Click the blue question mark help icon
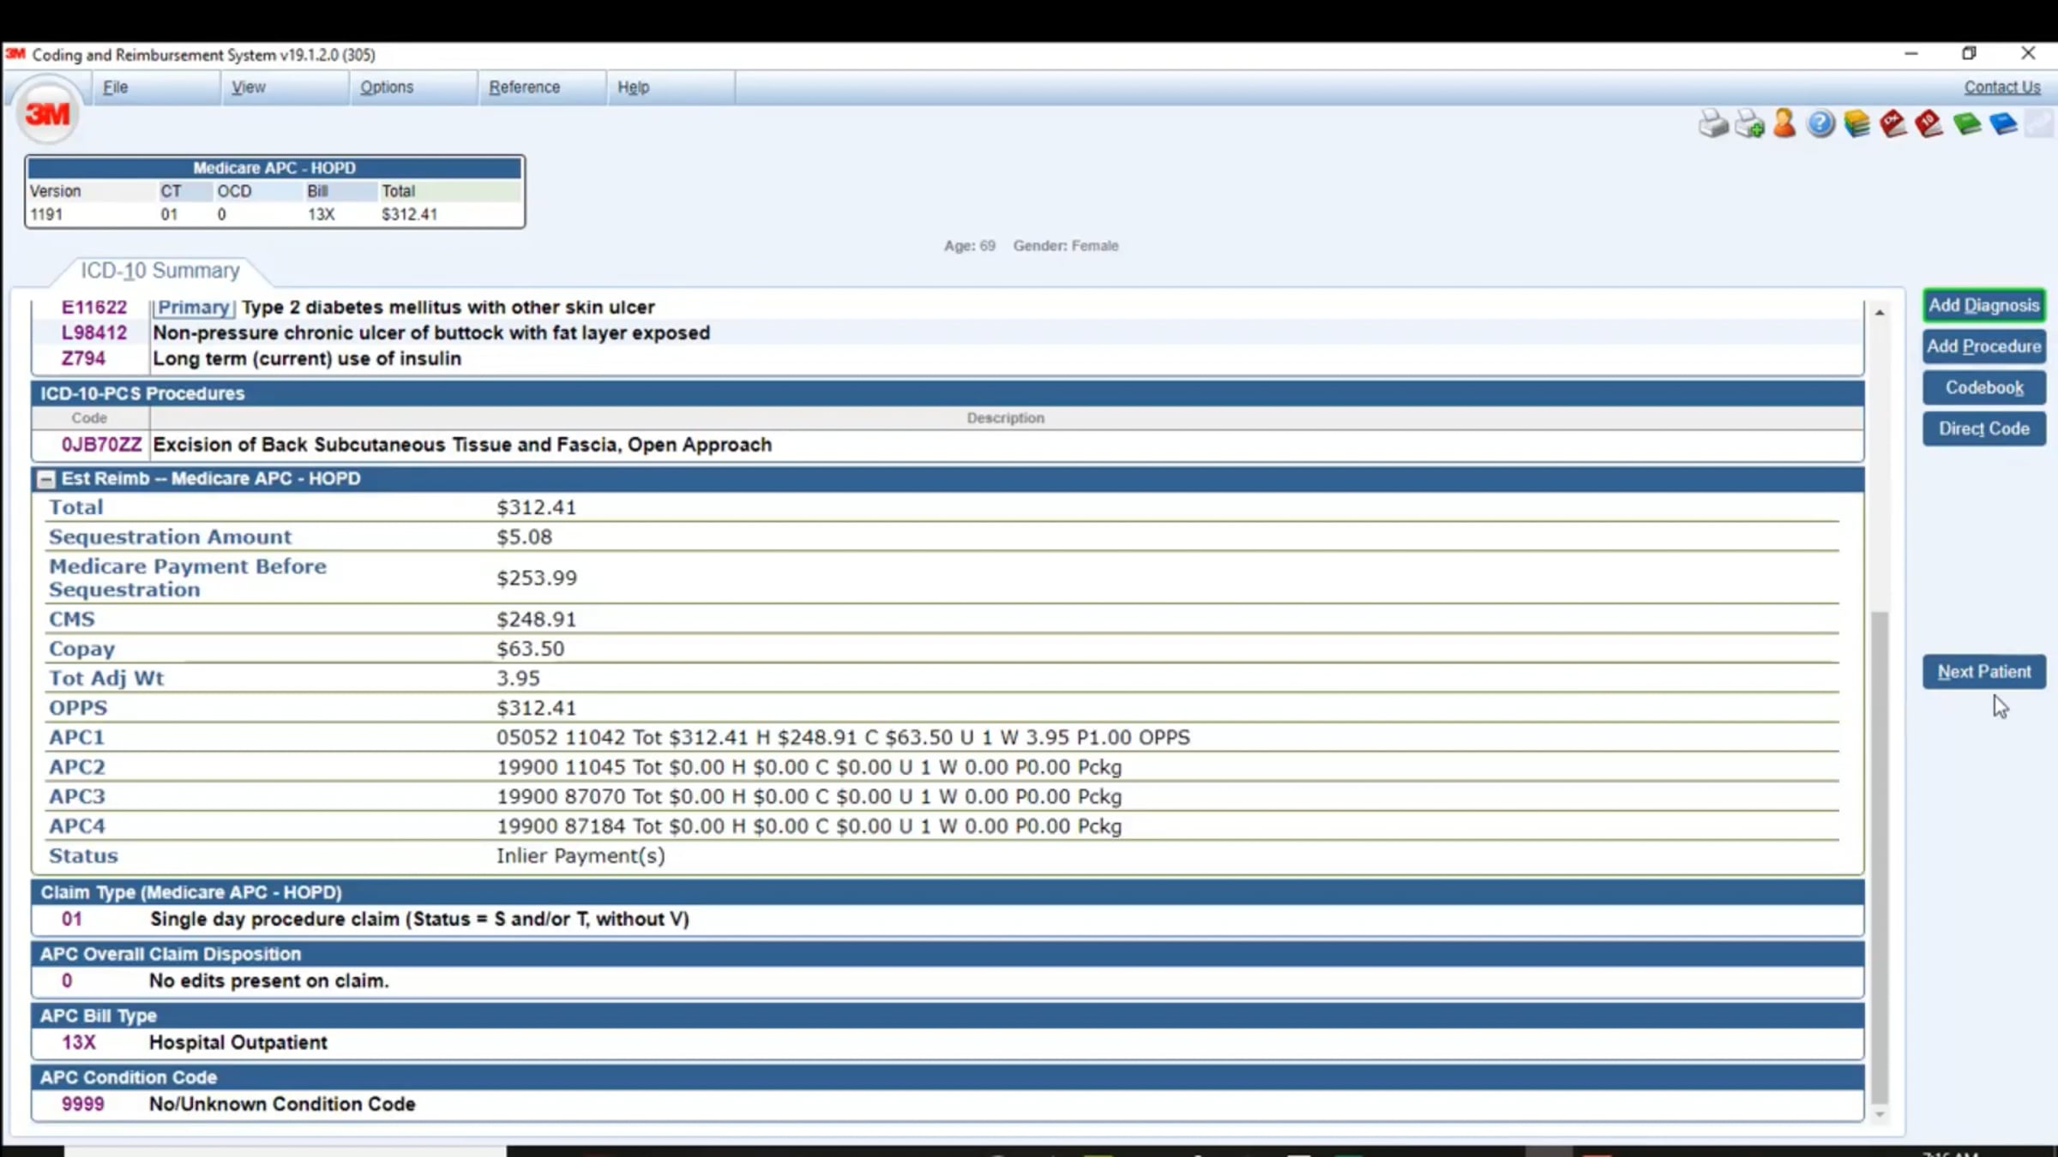 click(x=1820, y=124)
